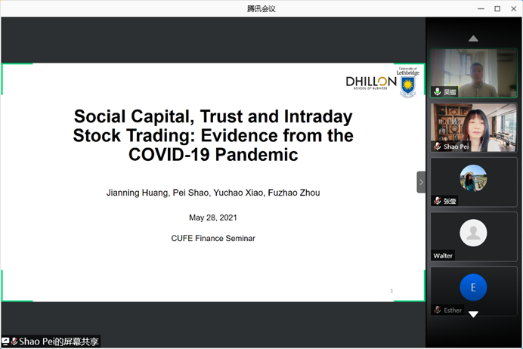Click the 腾讯会议 window title bar
The height and width of the screenshot is (349, 523).
pyautogui.click(x=261, y=8)
